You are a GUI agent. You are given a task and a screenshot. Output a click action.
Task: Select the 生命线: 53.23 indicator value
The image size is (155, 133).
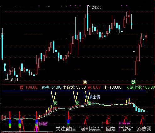[x=74, y=87]
